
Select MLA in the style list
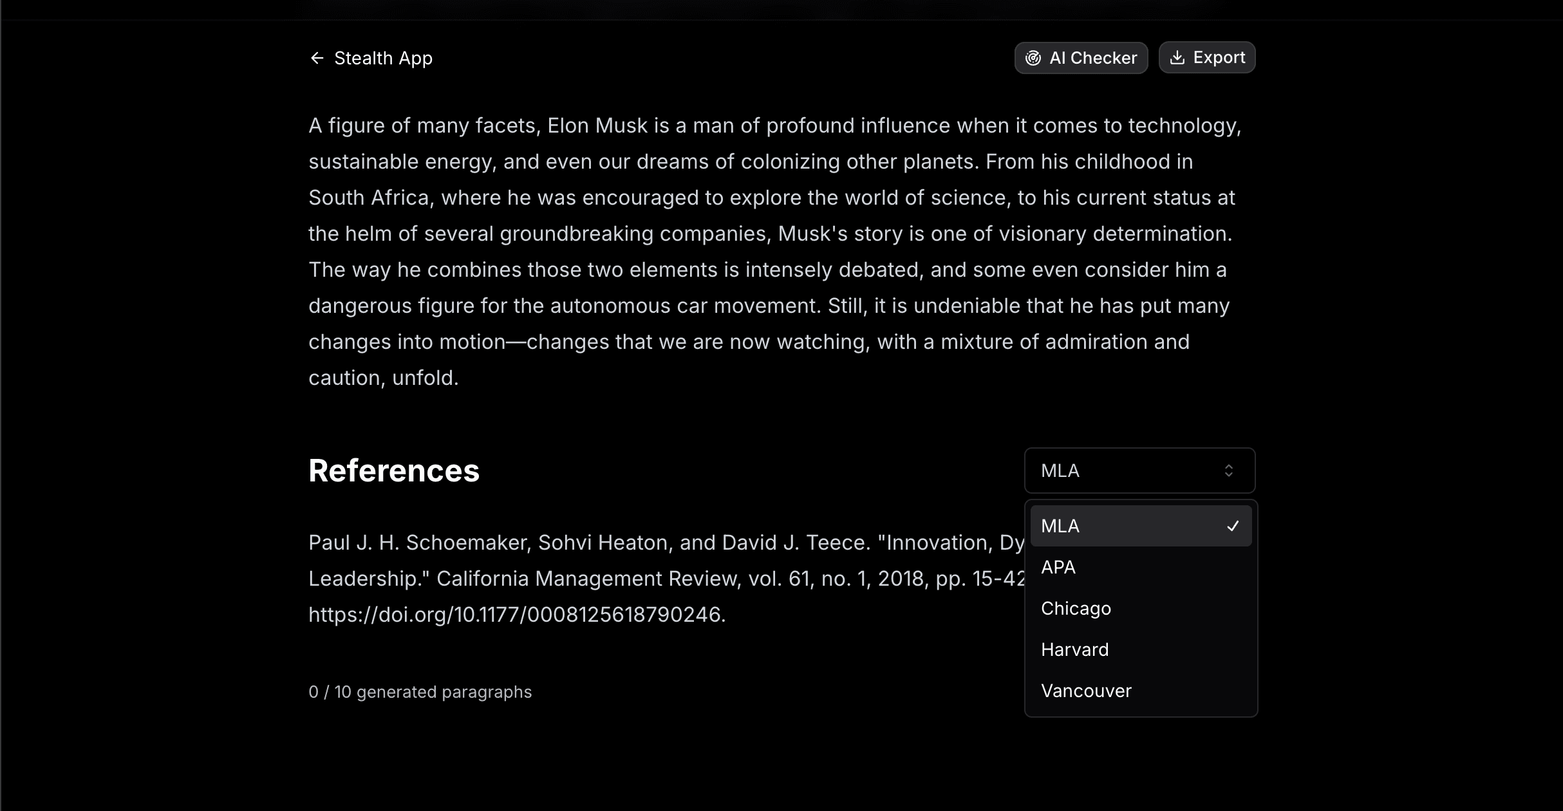click(x=1061, y=527)
